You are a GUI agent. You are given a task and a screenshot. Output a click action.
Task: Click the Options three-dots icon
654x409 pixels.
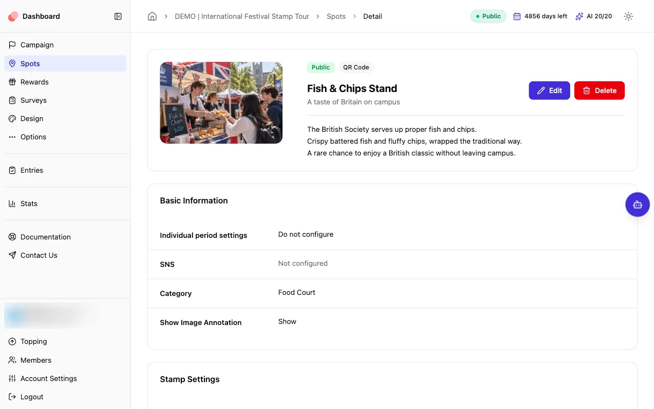pyautogui.click(x=12, y=137)
